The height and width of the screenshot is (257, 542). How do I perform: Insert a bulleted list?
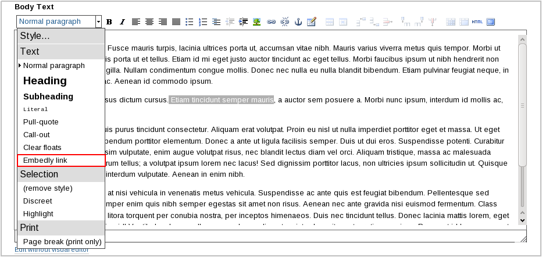190,22
